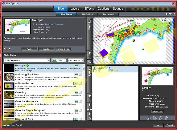
Task: Click the Any badge on No Style row
Action: 76,65
